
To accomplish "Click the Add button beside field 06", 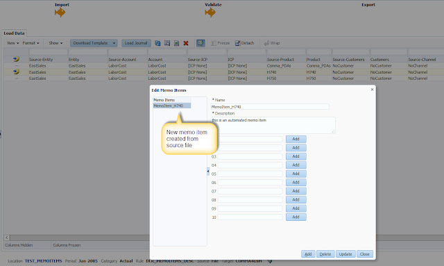I will click(296, 183).
